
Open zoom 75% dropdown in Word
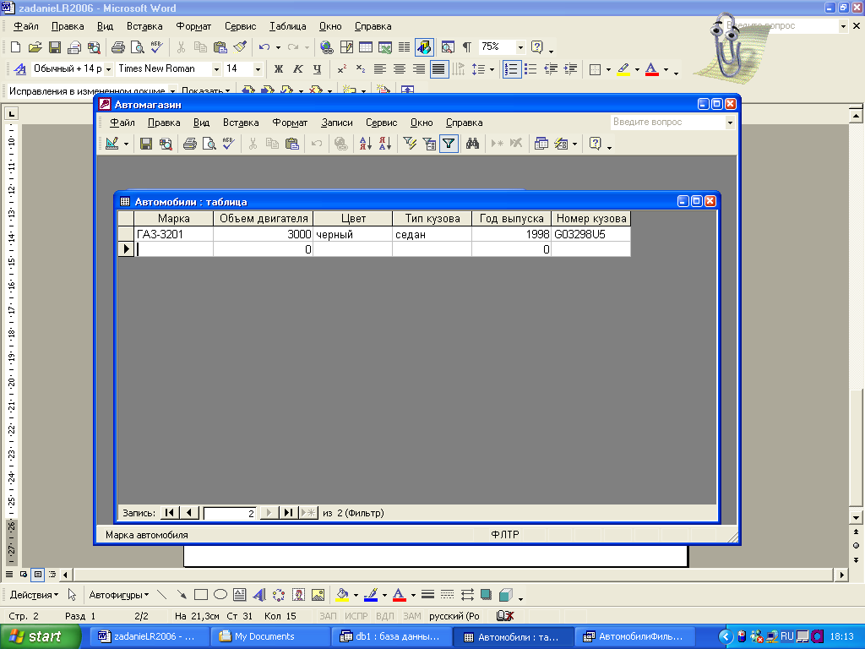tap(520, 47)
